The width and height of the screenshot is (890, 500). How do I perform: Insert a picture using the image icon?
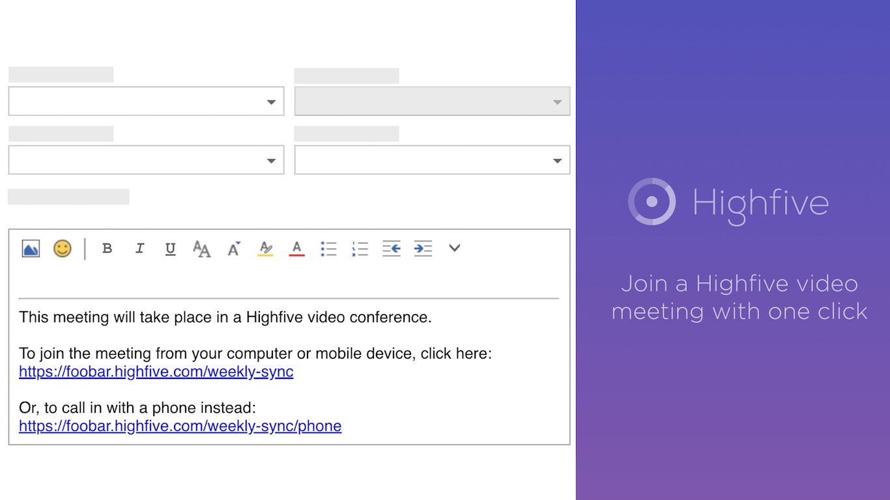[x=31, y=249]
